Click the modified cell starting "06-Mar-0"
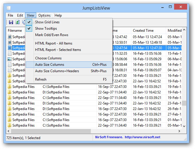 (175, 59)
